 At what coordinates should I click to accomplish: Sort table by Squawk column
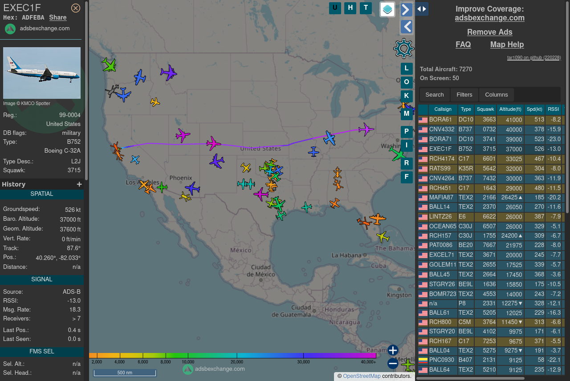[485, 109]
